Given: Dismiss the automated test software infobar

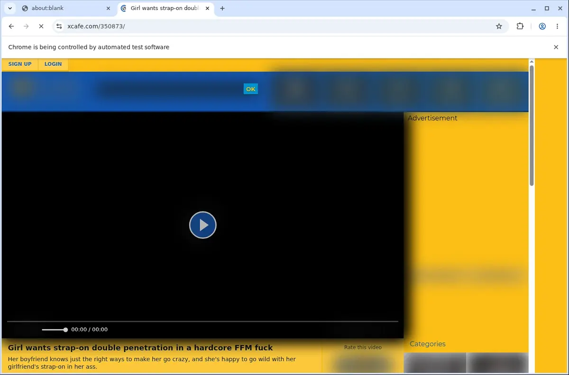Looking at the screenshot, I should (x=556, y=47).
